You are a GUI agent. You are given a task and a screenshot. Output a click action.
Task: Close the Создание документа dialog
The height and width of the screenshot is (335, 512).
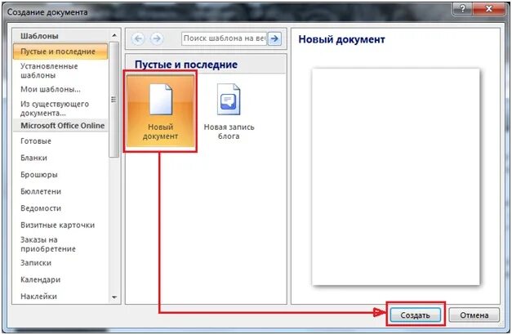[x=488, y=9]
